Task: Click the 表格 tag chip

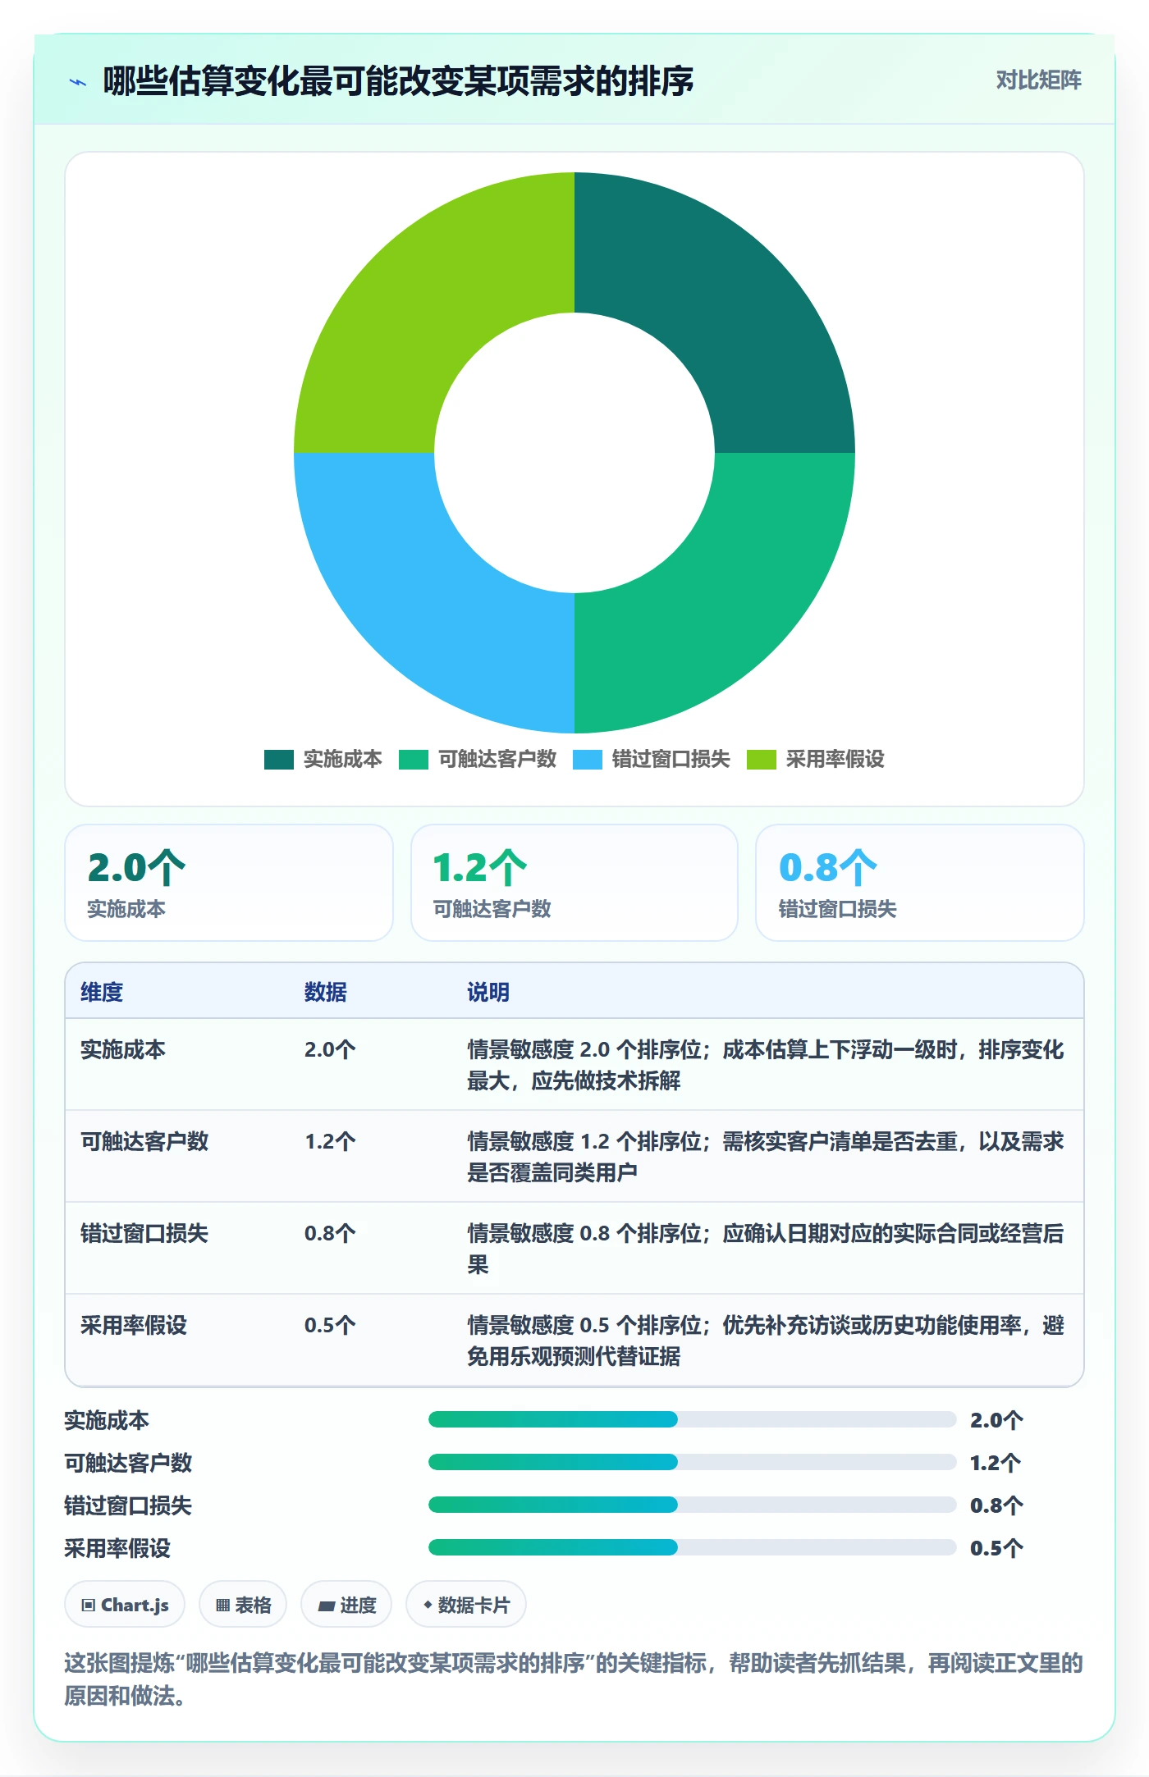Action: tap(243, 1604)
